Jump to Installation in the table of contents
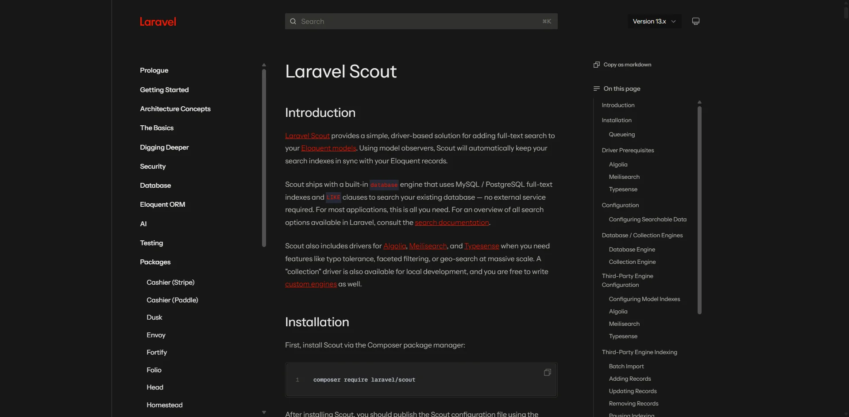This screenshot has height=417, width=849. [617, 120]
